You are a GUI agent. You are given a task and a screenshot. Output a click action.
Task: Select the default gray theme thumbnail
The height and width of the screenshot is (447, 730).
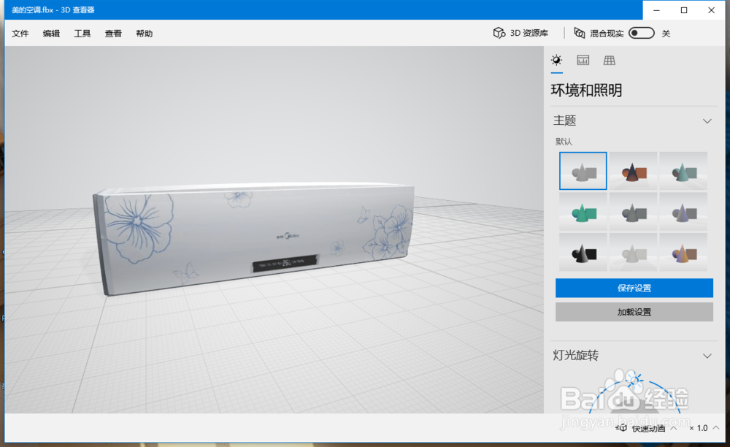pyautogui.click(x=583, y=169)
